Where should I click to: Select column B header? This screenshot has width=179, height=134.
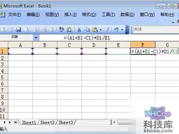pyautogui.click(x=45, y=45)
